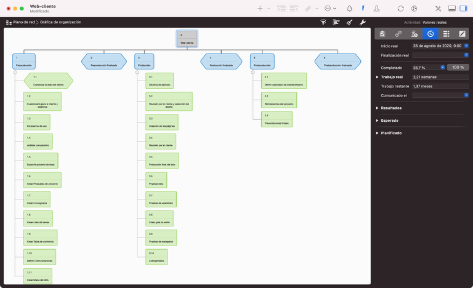The height and width of the screenshot is (288, 473).
Task: Collapse the Preproducción branch circle
Action: (14, 73)
